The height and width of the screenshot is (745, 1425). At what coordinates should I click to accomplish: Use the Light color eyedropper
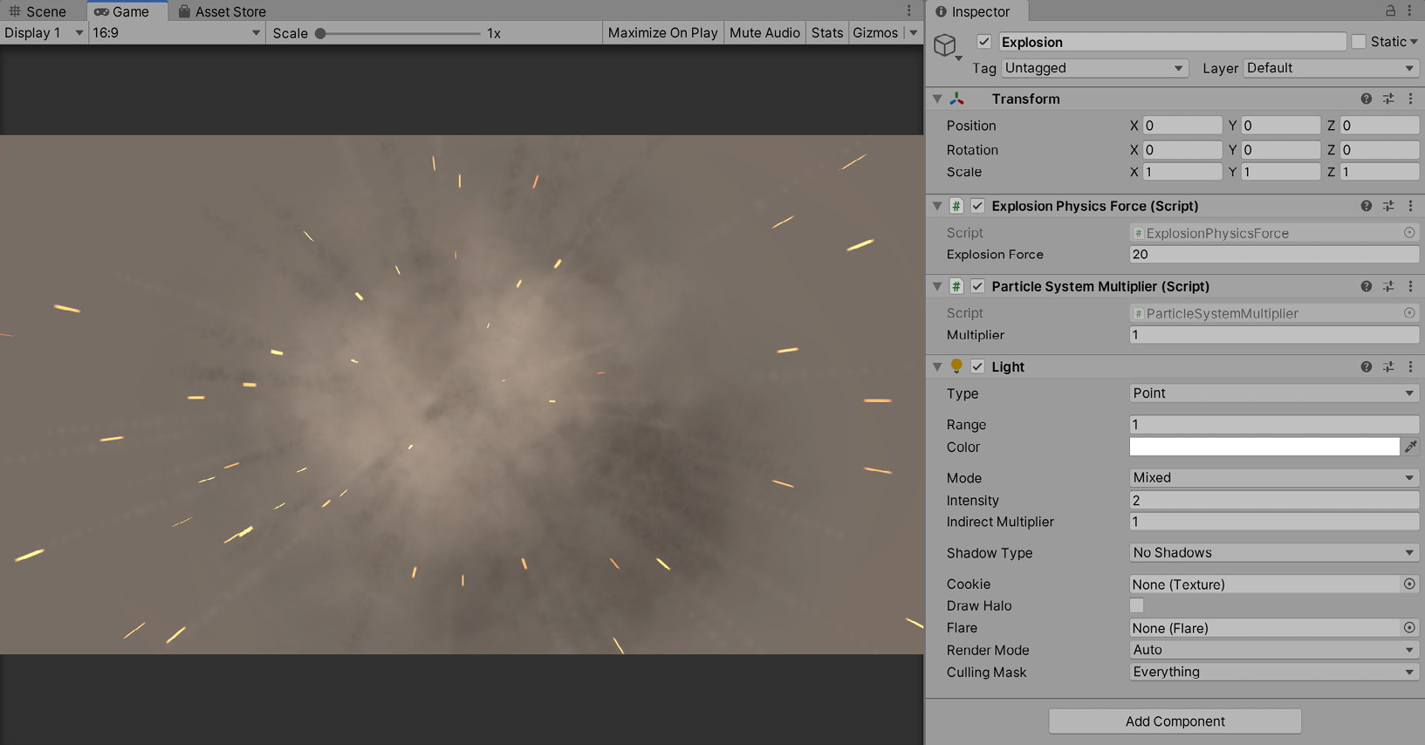(x=1411, y=447)
